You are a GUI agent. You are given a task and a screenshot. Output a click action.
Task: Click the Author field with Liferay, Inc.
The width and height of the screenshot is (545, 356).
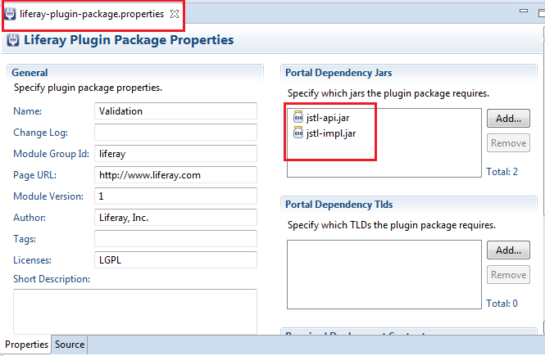click(x=175, y=217)
